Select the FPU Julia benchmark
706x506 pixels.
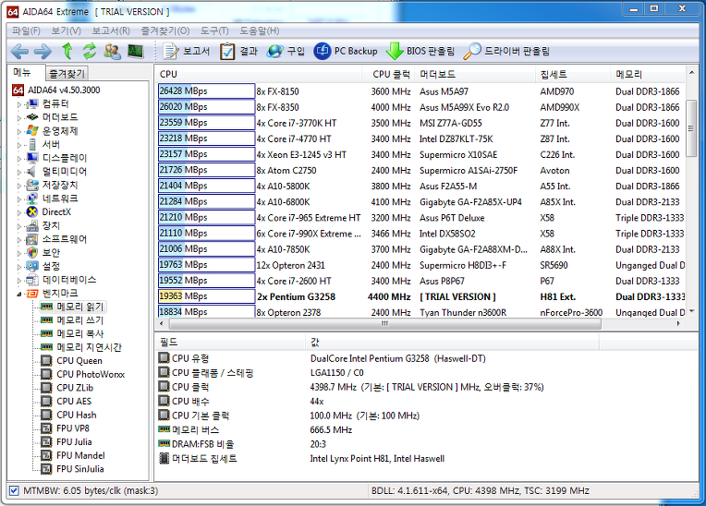pos(74,441)
